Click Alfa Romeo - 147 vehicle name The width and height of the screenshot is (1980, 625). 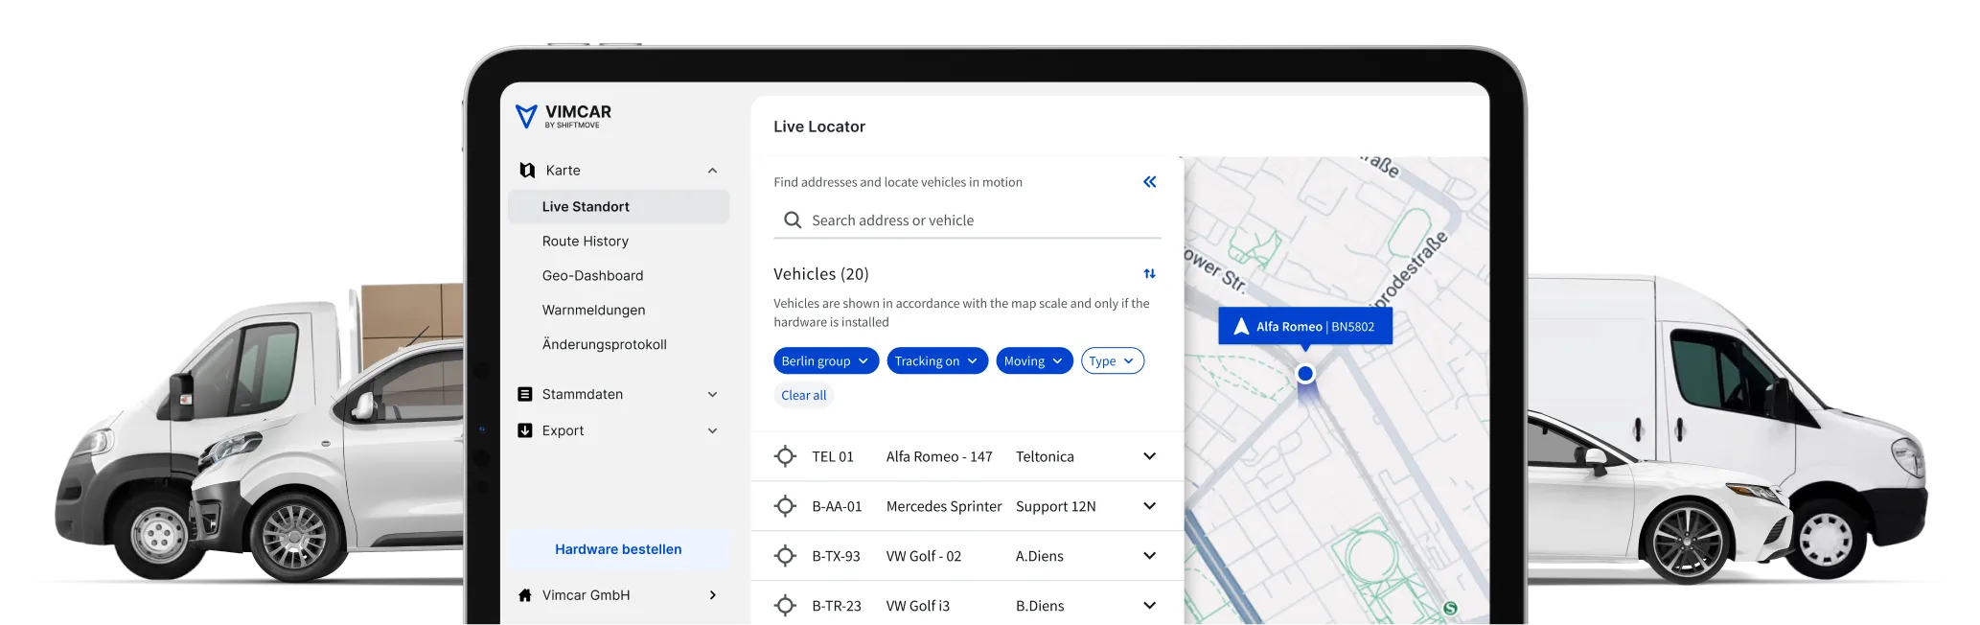tap(939, 456)
